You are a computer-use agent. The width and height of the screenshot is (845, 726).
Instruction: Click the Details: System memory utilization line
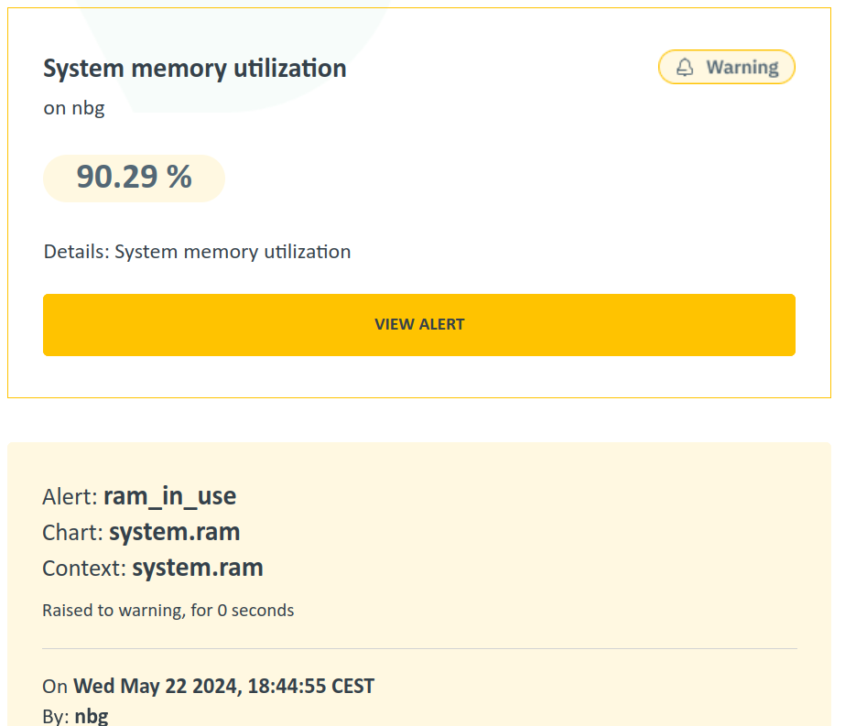(197, 252)
